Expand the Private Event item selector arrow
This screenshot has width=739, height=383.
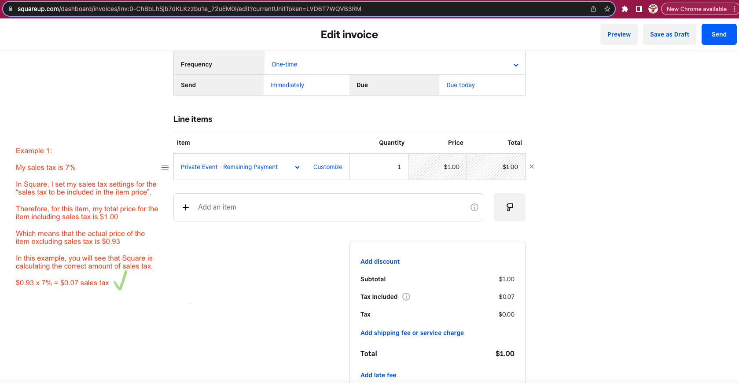click(x=298, y=167)
